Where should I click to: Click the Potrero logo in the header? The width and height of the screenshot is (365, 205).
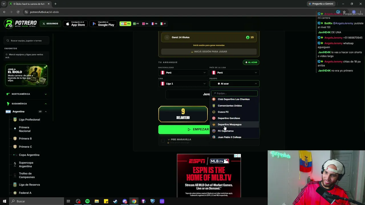click(21, 24)
